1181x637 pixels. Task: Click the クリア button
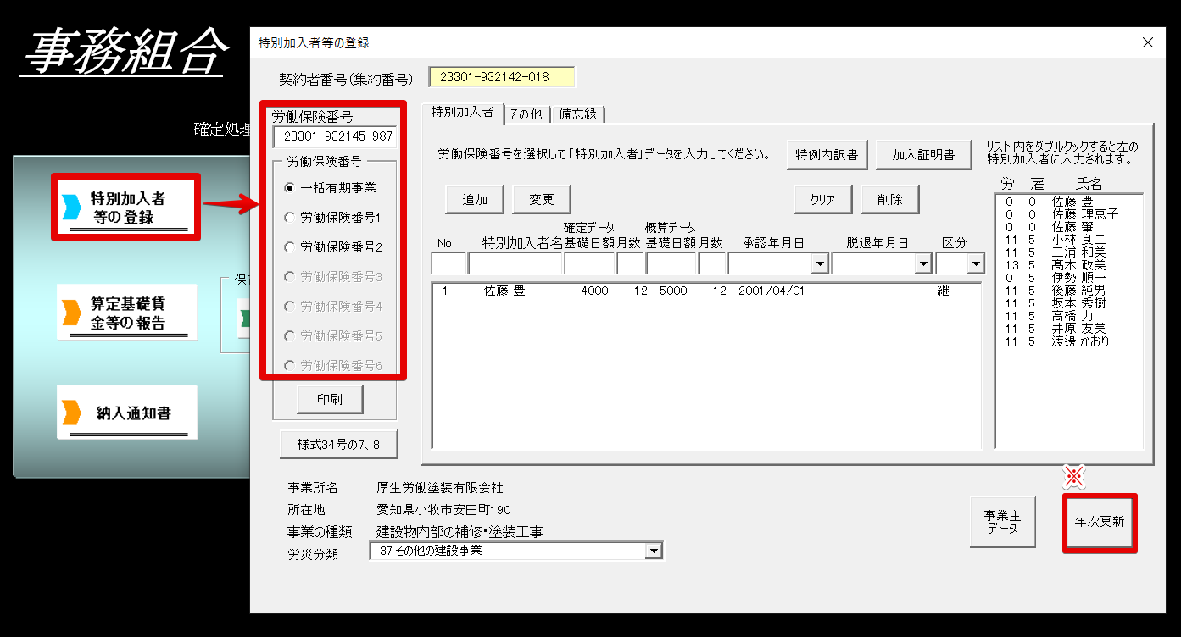[823, 200]
